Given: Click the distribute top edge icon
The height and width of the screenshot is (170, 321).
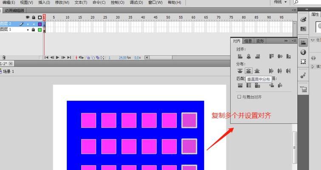Looking at the screenshot, I should coord(240,71).
